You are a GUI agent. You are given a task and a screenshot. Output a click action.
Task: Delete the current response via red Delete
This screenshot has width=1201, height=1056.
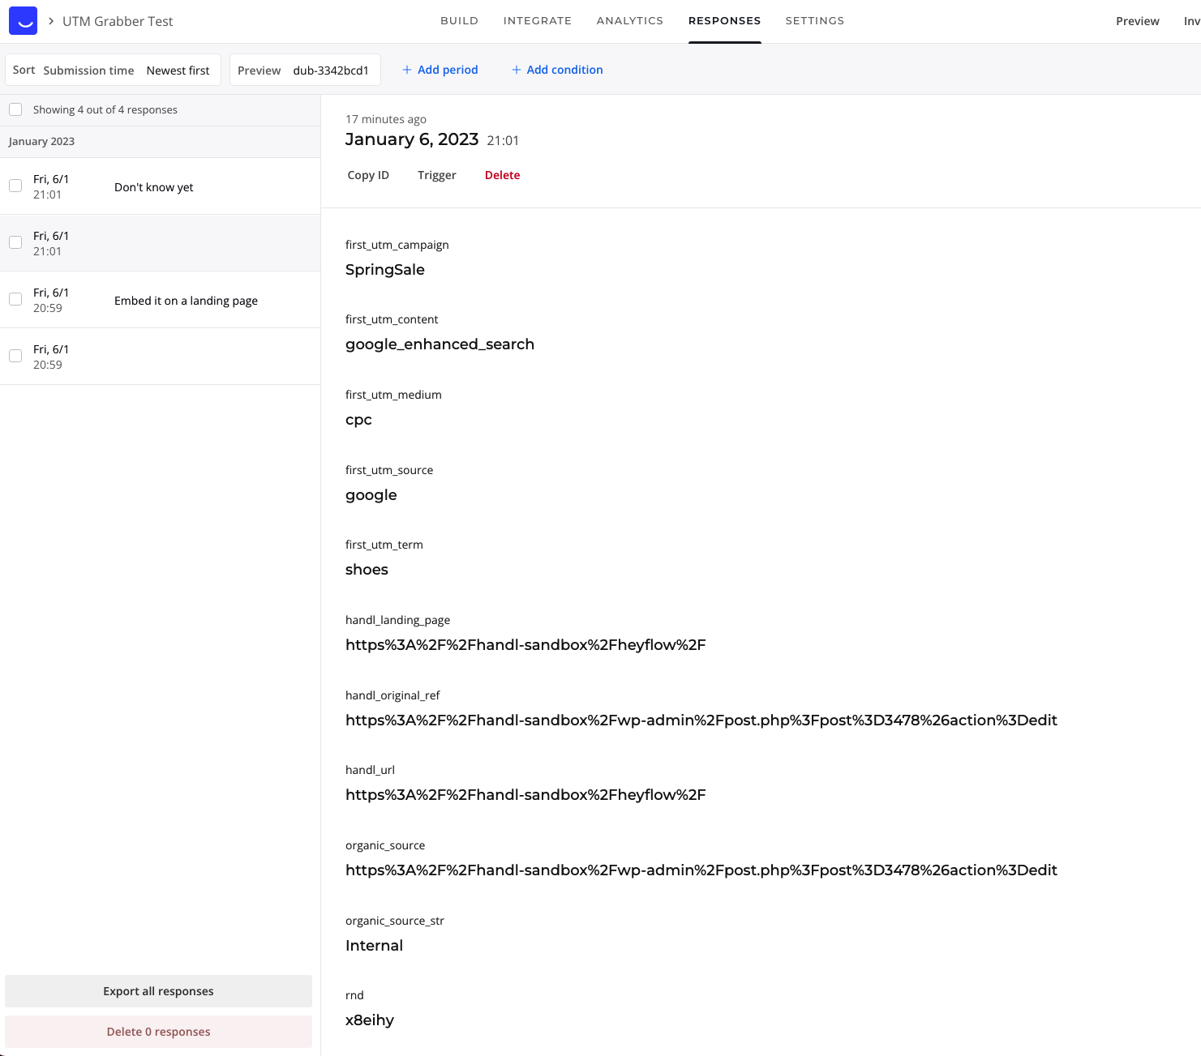point(502,175)
